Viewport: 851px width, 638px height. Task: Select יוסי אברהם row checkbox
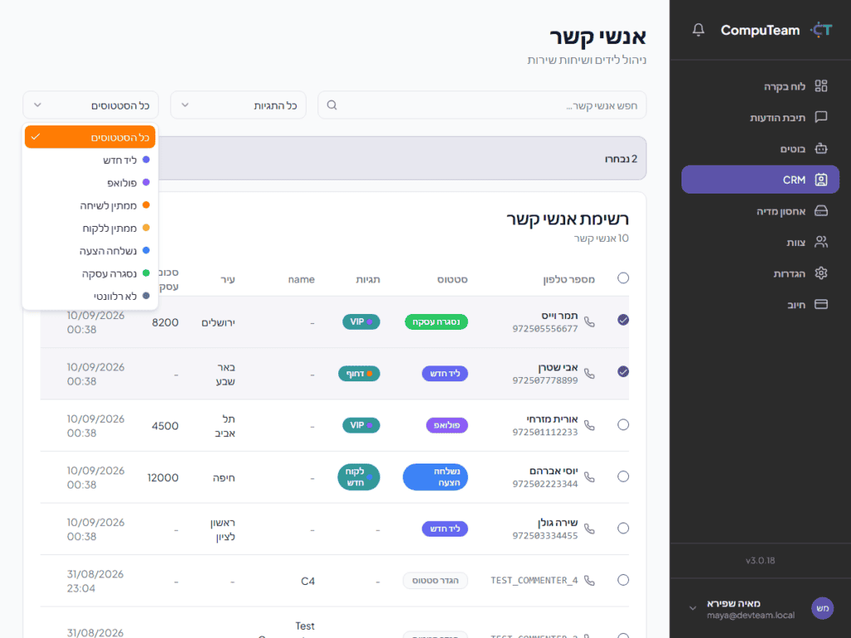tap(623, 476)
